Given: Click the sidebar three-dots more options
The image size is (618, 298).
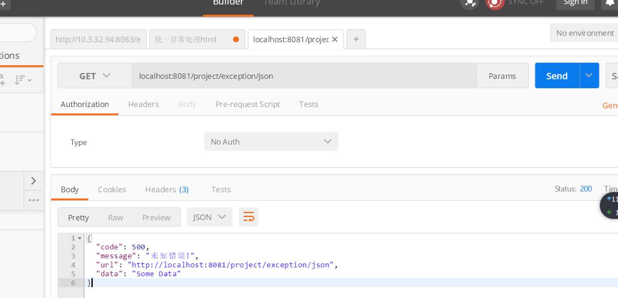Looking at the screenshot, I should coord(33,200).
